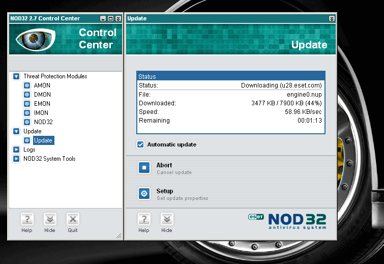This screenshot has height=264, width=384.
Task: Click the IMON module icon
Action: pos(27,113)
